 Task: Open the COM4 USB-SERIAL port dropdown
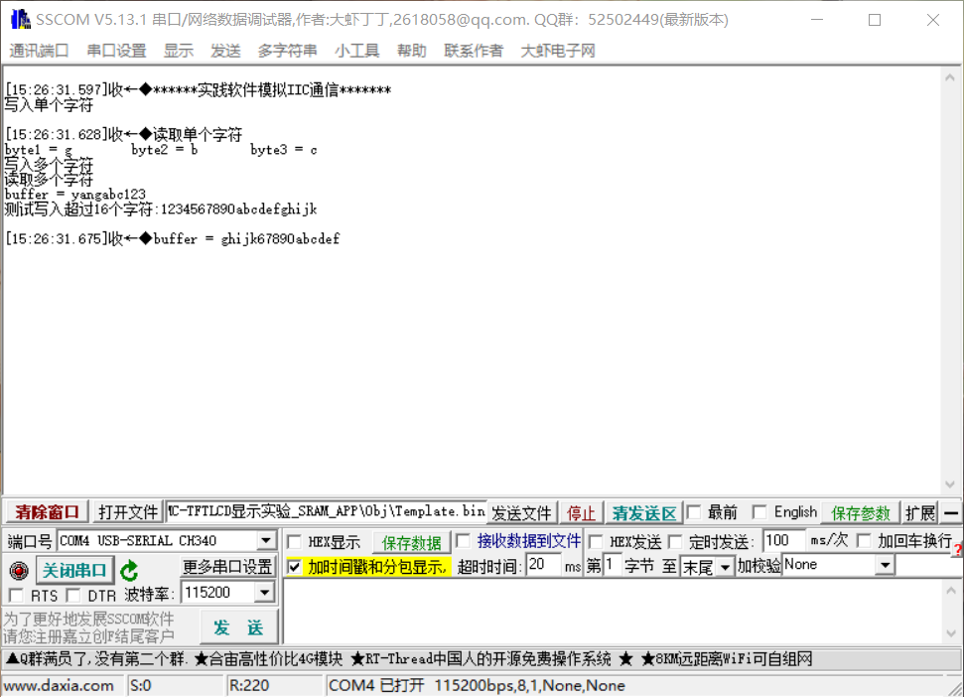coord(265,540)
